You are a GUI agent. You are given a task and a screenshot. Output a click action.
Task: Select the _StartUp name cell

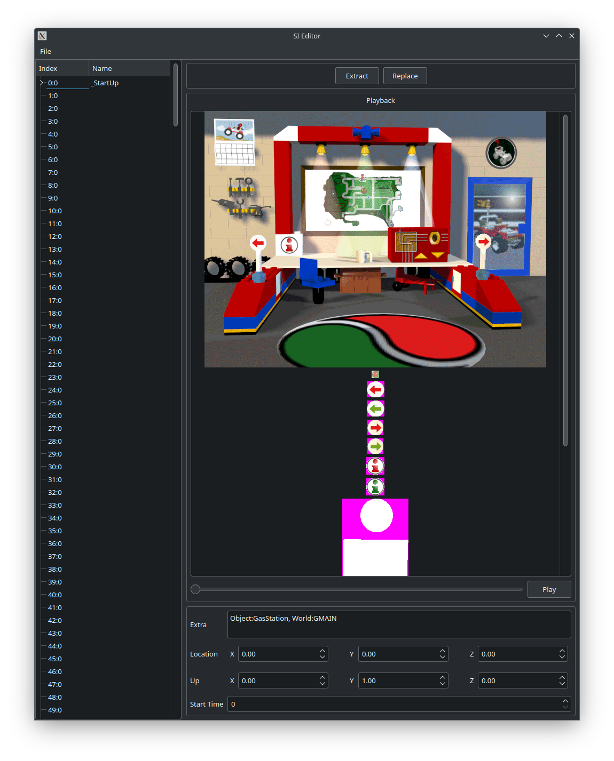click(x=105, y=83)
